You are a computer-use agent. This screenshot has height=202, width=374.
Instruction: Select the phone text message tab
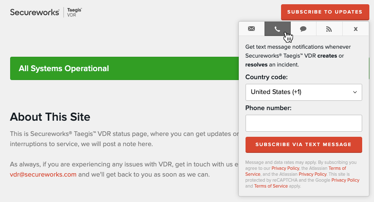click(278, 29)
